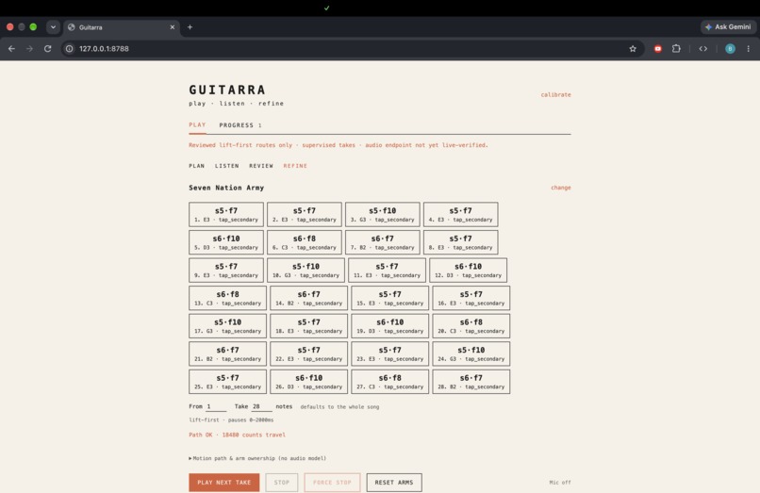Reload the page with refresh icon
This screenshot has height=493, width=760.
47,48
